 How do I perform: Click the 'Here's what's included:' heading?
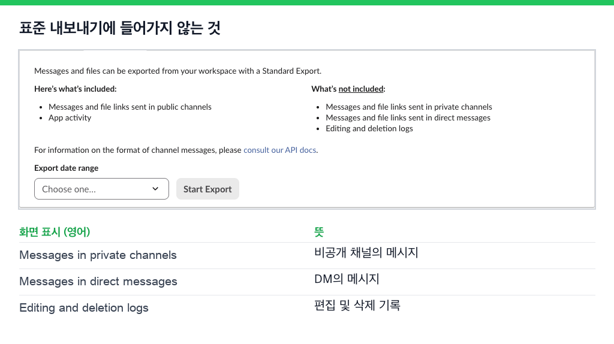click(75, 89)
